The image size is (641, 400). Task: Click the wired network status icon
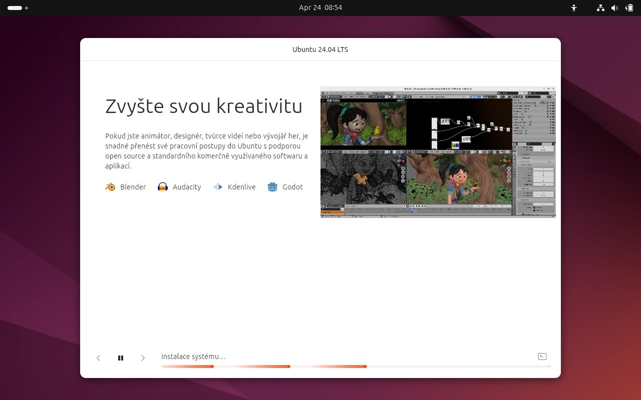click(600, 8)
